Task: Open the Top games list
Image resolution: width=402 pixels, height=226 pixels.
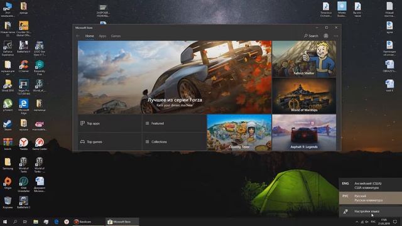Action: point(109,142)
